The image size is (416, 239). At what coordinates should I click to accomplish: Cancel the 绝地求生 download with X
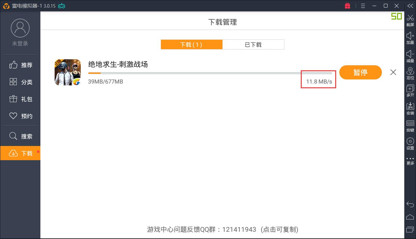coord(393,72)
